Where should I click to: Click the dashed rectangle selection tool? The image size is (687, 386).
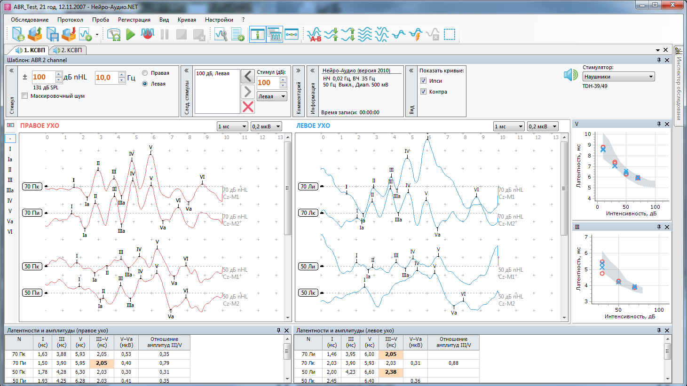[x=450, y=34]
